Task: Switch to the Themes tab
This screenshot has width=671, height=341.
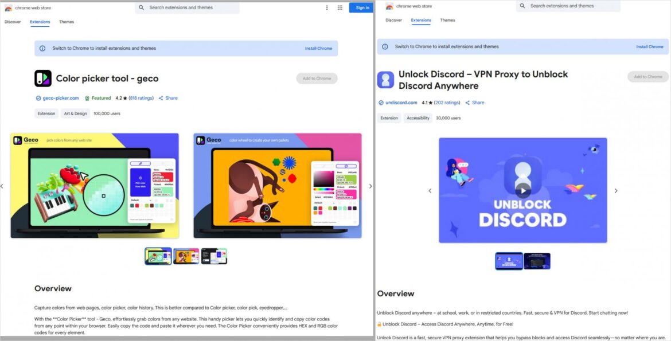Action: [67, 22]
